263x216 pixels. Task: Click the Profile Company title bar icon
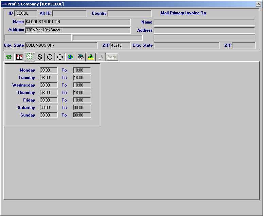[x=4, y=4]
